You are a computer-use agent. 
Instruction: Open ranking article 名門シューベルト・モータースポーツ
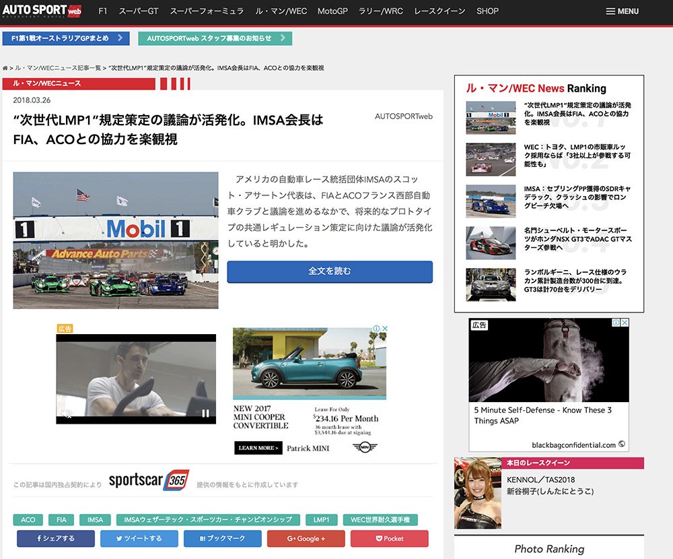point(577,238)
